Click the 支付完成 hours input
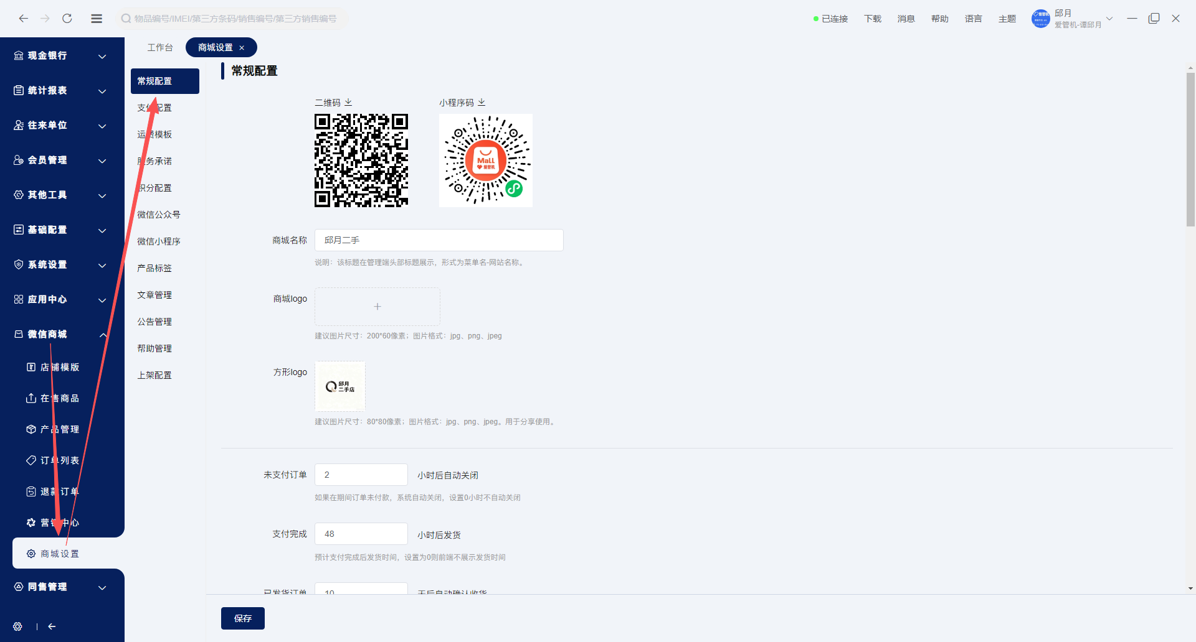 (361, 534)
